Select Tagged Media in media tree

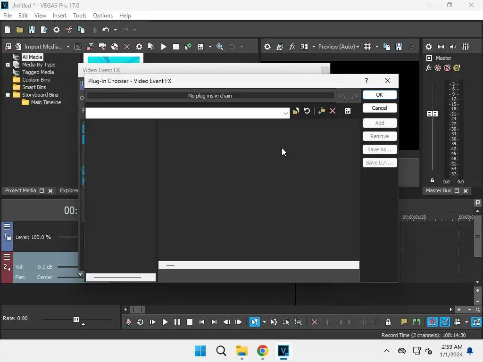tap(38, 72)
